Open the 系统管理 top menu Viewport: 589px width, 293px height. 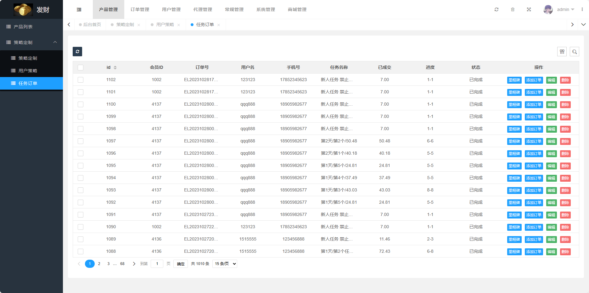(x=266, y=9)
